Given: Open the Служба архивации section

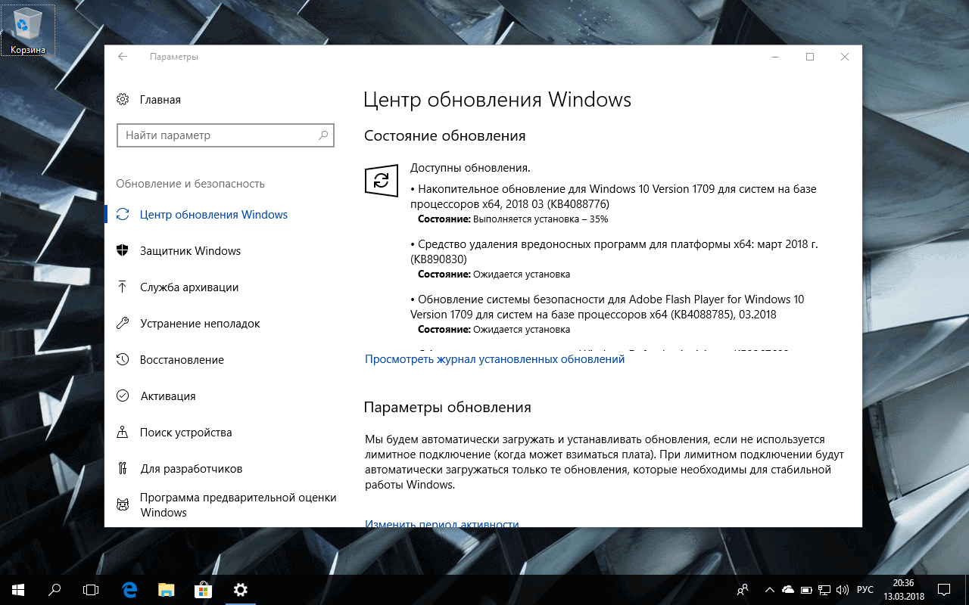Looking at the screenshot, I should 189,287.
